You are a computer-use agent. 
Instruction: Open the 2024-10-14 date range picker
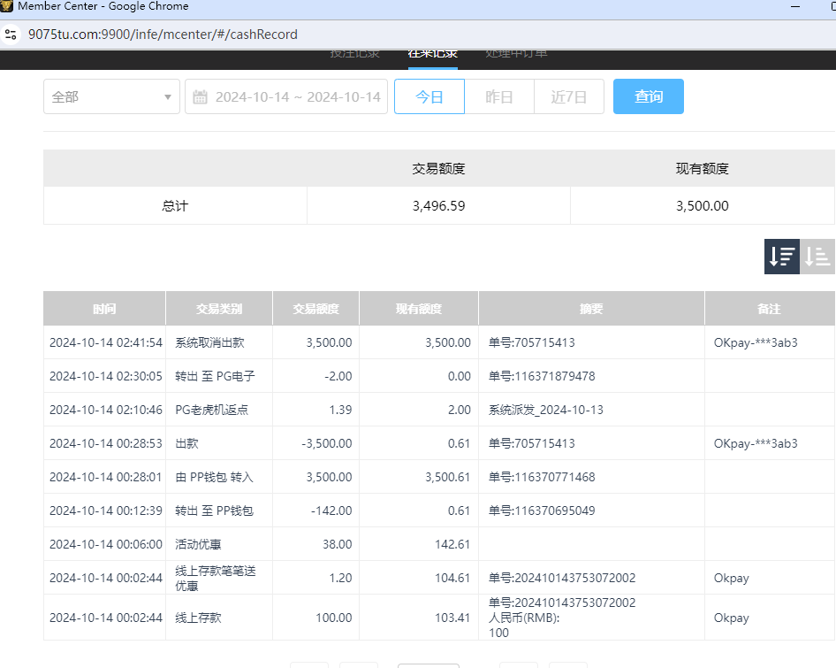[x=297, y=96]
